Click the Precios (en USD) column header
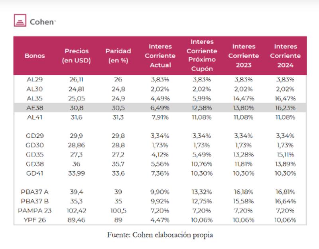Screen dimensions: 319x249 (x=77, y=56)
